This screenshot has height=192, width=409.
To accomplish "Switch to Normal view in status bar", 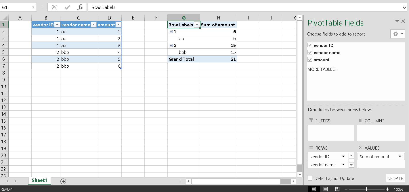I will point(314,189).
